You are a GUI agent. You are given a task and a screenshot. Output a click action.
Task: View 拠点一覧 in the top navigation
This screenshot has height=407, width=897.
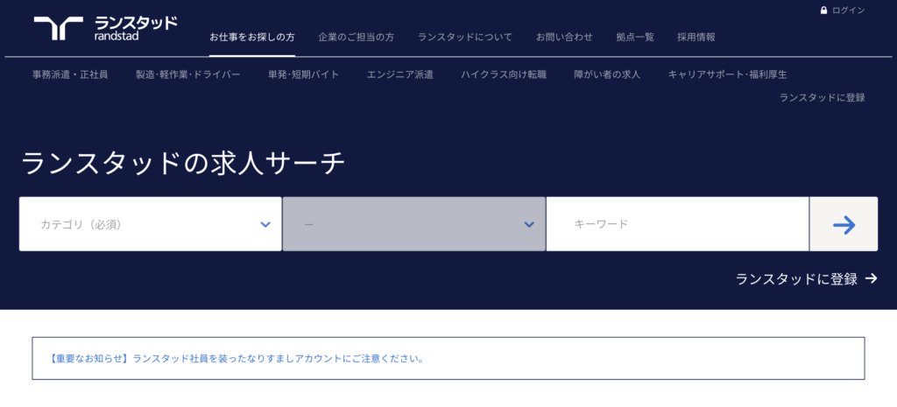(635, 37)
